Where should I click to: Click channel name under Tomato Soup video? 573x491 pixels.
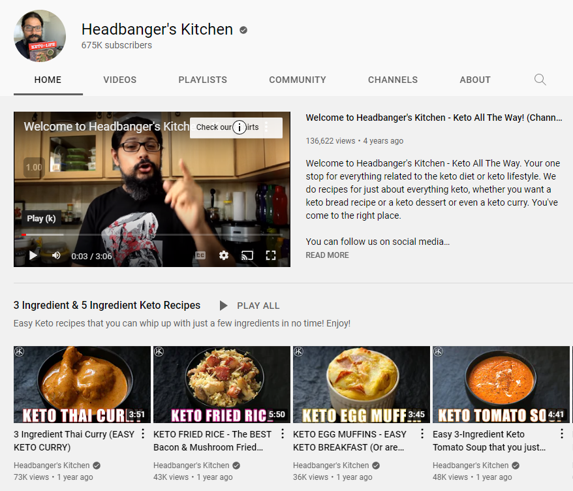tap(471, 466)
